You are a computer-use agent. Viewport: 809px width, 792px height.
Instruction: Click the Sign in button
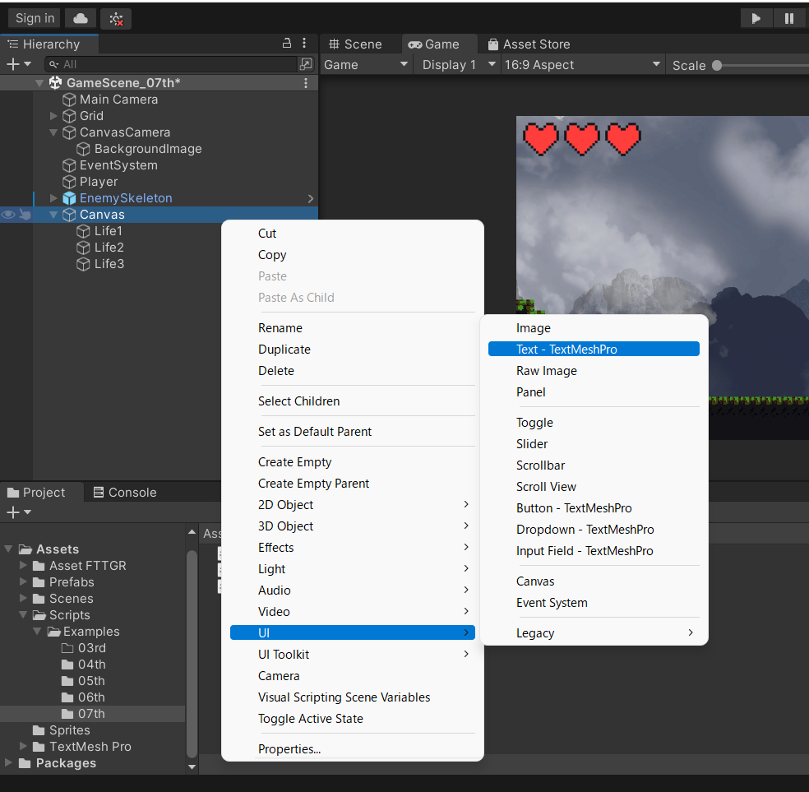click(x=35, y=19)
